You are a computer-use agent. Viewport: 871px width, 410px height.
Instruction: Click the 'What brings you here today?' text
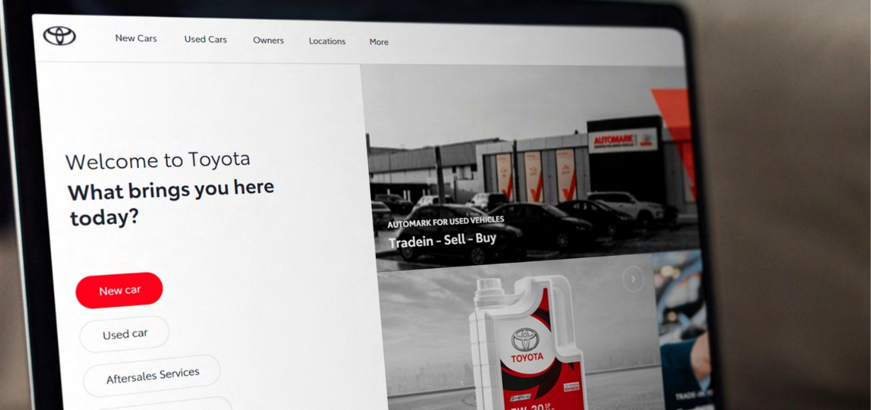point(171,202)
